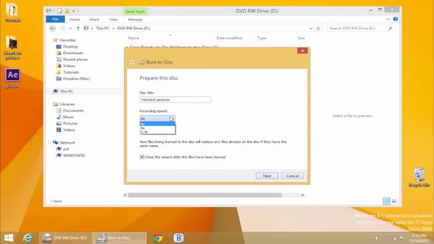The height and width of the screenshot is (244, 434).
Task: Select the Burn to Disc taskbar button
Action: (x=119, y=238)
